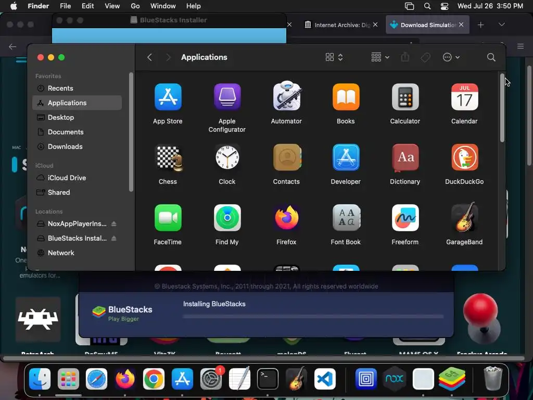Open the view mode switcher dropdown
Screen dimensions: 533x400
[334, 57]
